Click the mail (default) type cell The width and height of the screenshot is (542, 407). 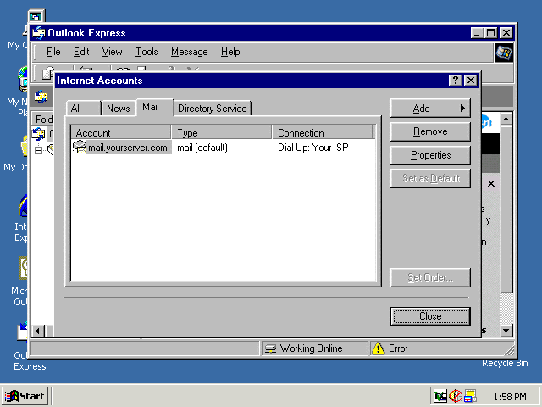pos(202,148)
